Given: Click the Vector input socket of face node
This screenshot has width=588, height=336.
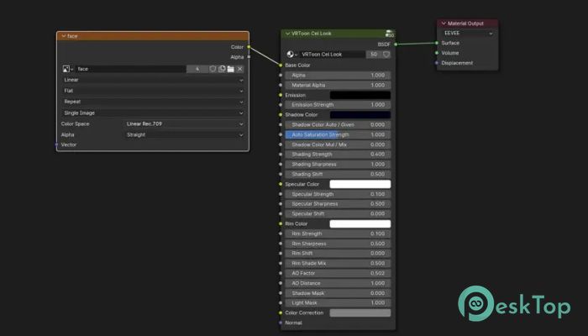Looking at the screenshot, I should coord(56,144).
